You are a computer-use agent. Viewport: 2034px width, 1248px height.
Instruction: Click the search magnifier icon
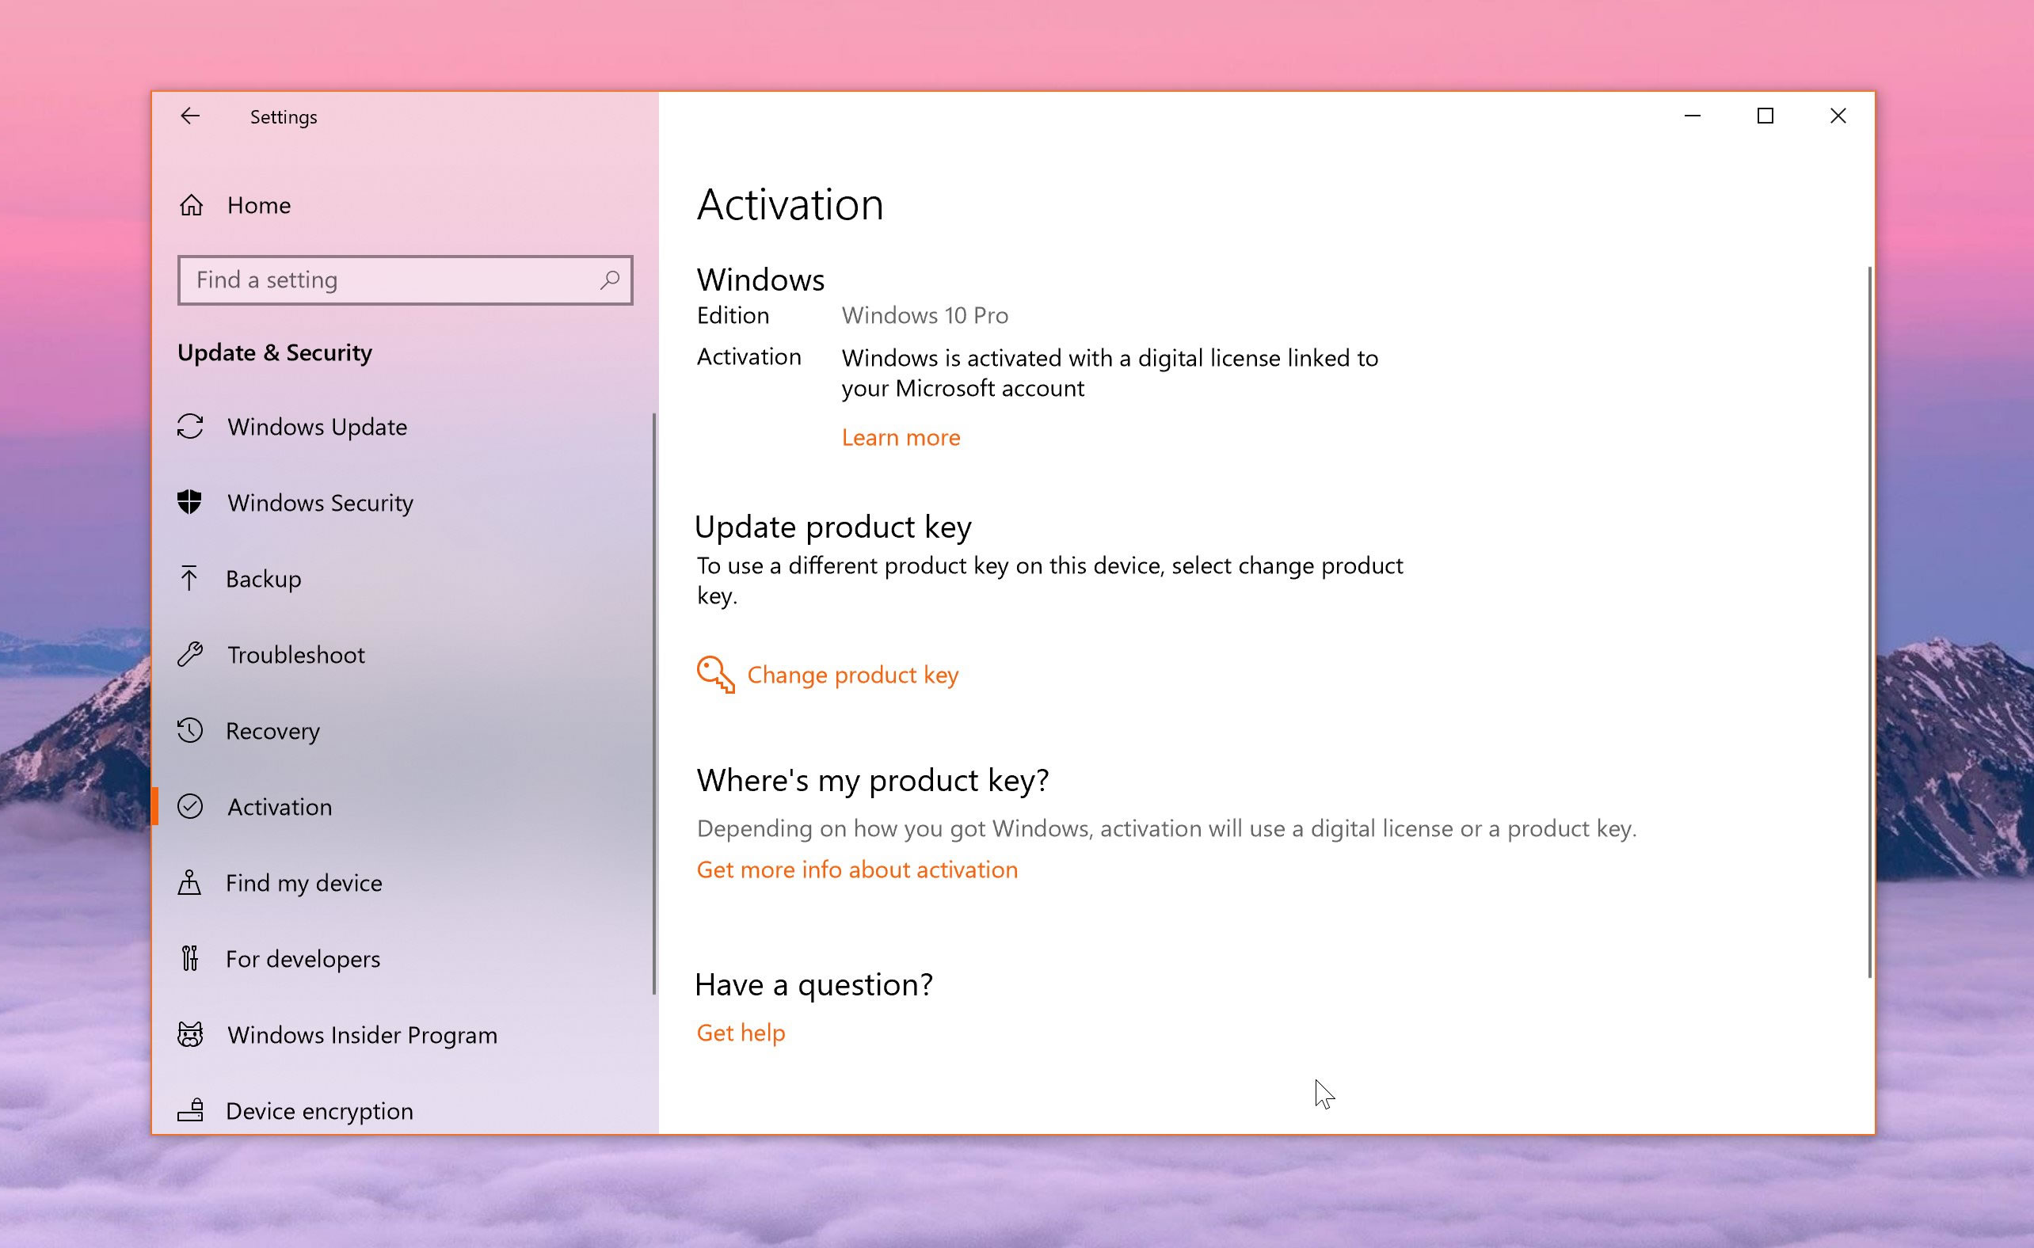click(x=609, y=280)
